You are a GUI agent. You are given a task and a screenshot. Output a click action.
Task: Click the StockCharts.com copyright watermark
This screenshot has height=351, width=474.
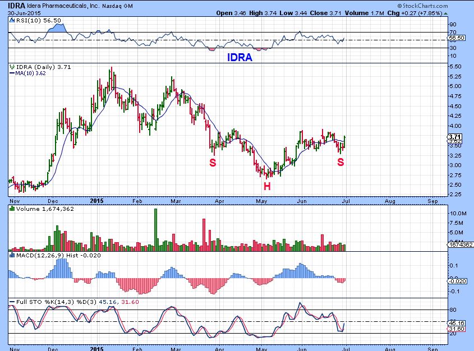click(x=422, y=6)
